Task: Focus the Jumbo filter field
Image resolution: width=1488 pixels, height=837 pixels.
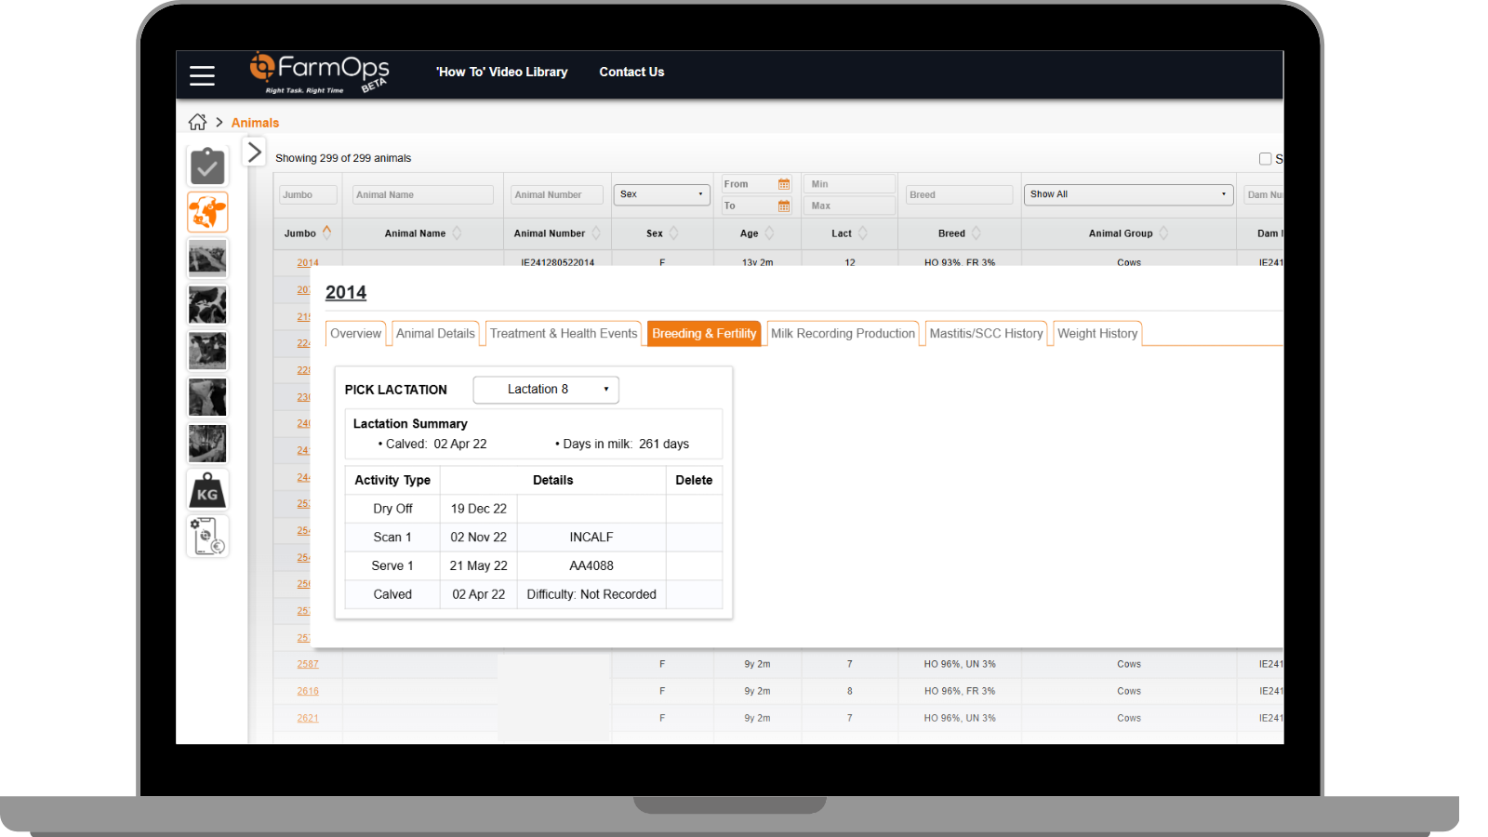Action: [x=308, y=194]
